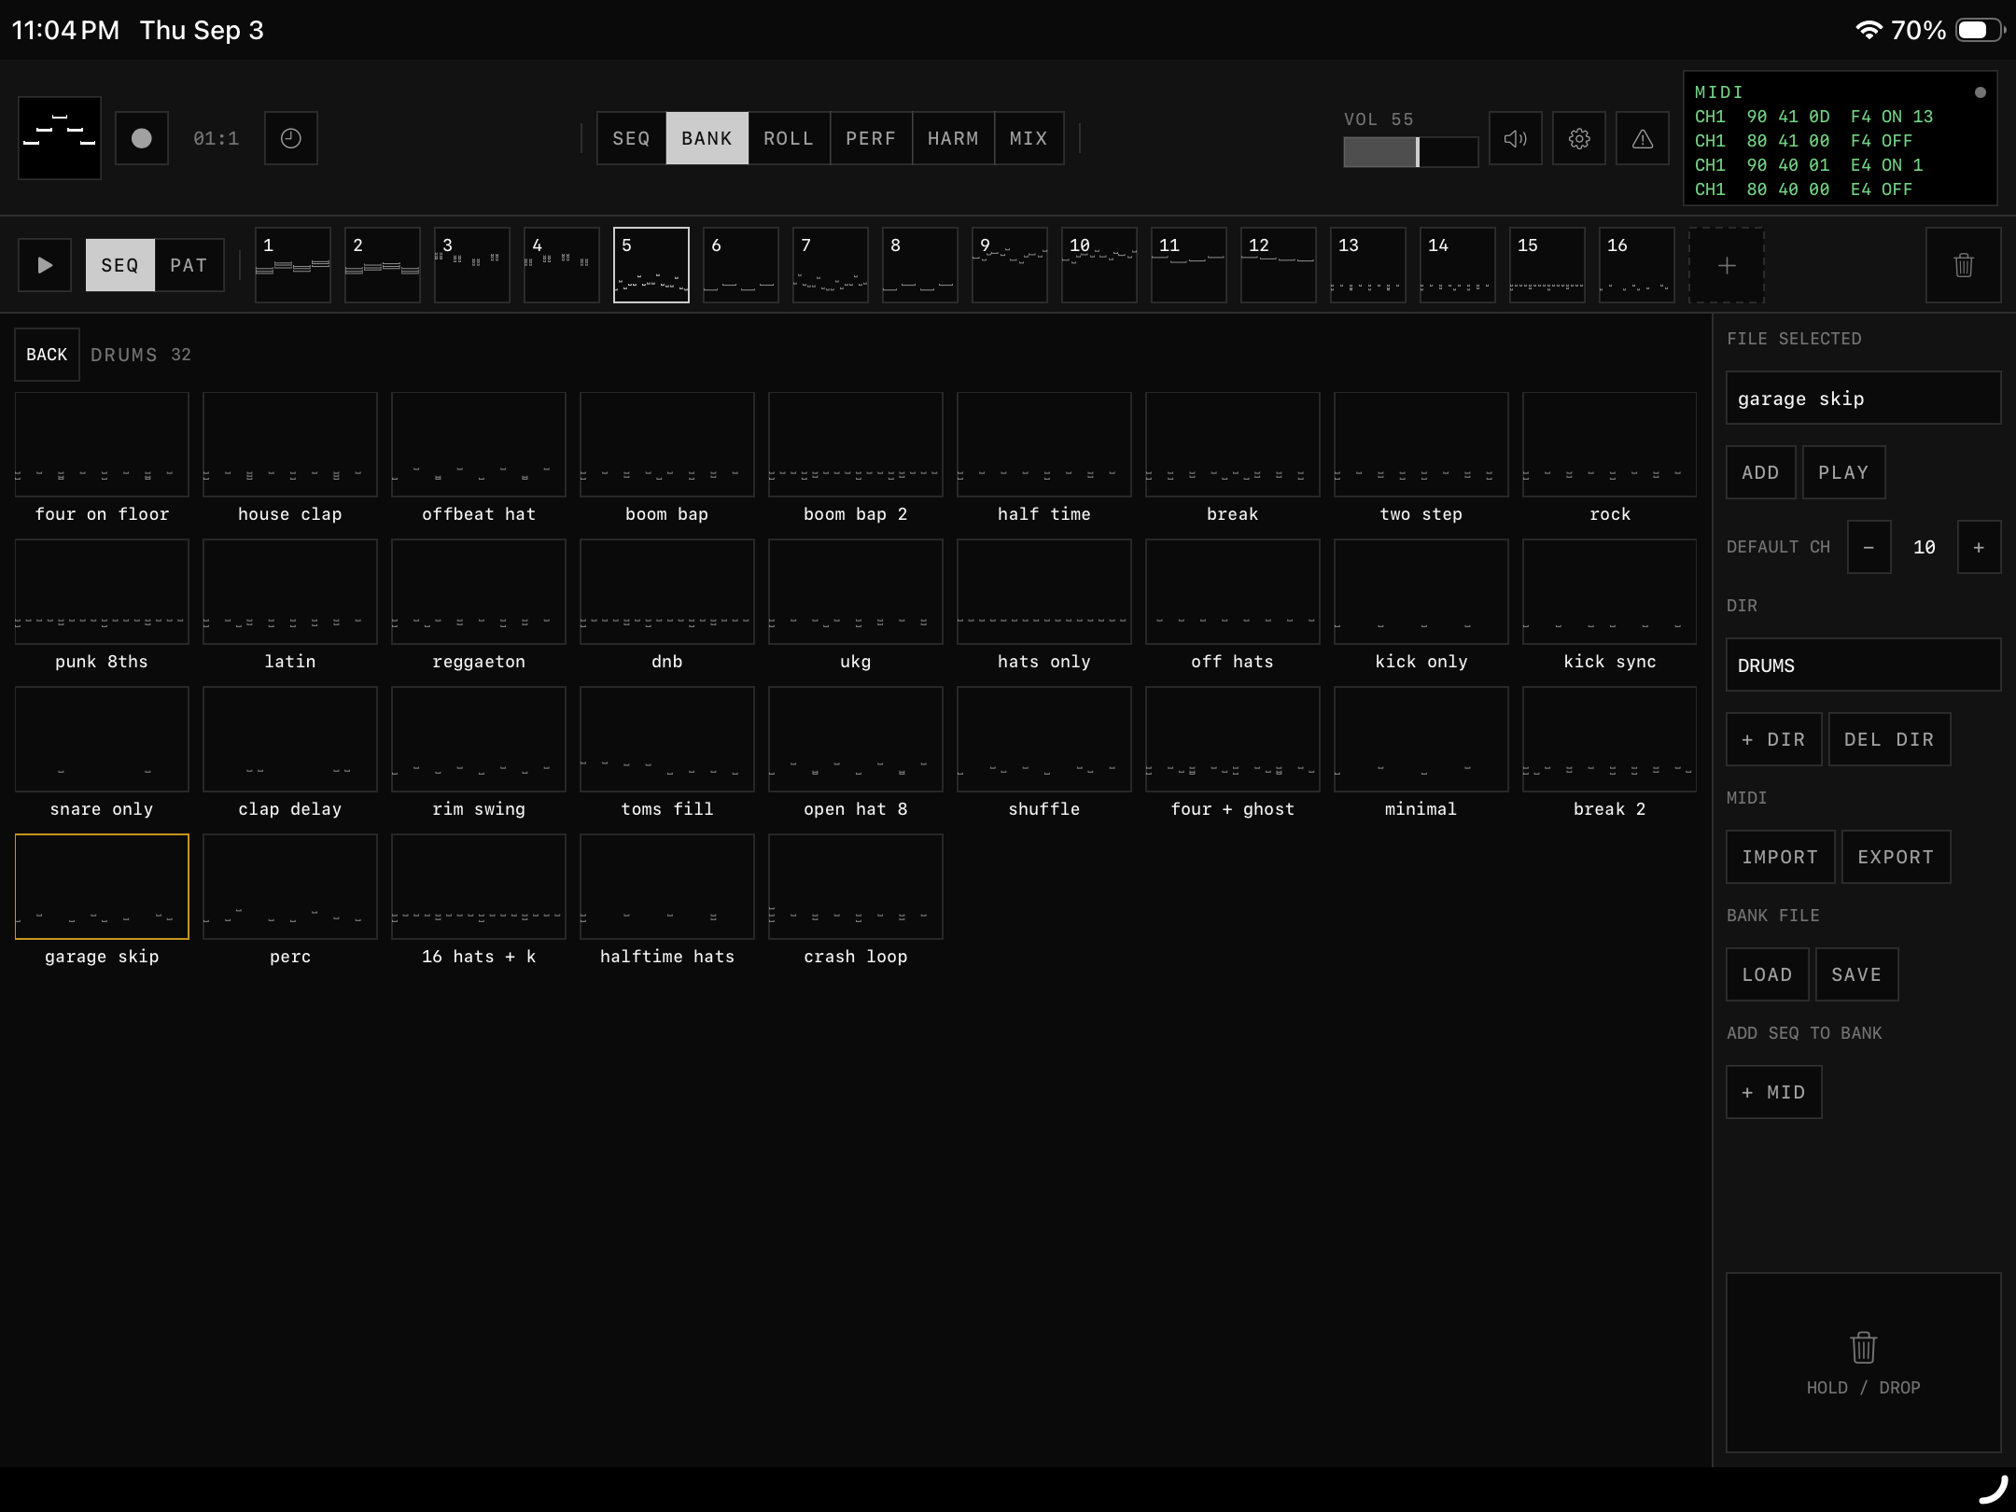Switch to the HARM tab
This screenshot has height=1512, width=2016.
(x=953, y=138)
